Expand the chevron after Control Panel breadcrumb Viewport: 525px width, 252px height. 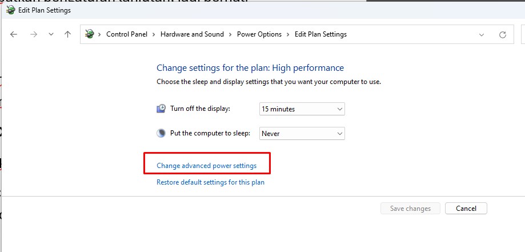click(x=154, y=34)
